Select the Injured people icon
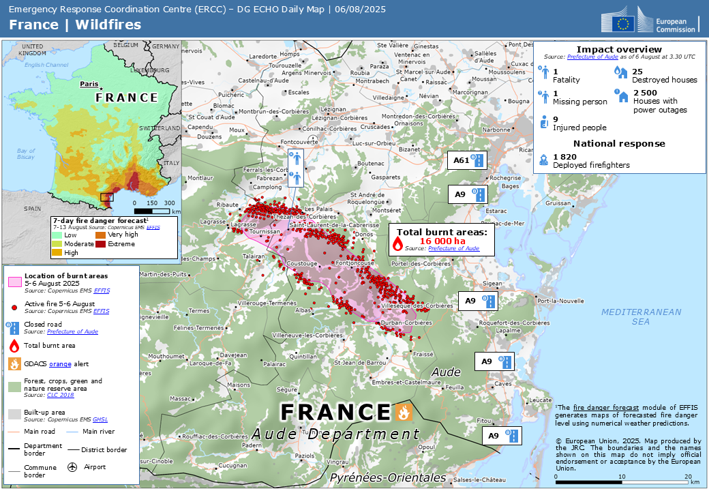 tap(543, 122)
